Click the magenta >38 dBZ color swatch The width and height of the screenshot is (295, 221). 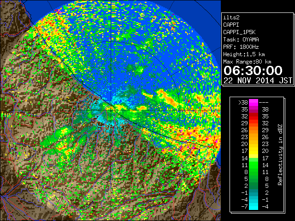pyautogui.click(x=254, y=103)
